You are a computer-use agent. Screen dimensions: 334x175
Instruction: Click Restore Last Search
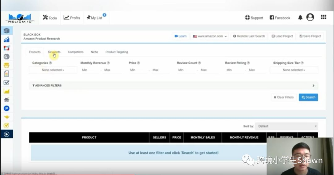pos(249,36)
